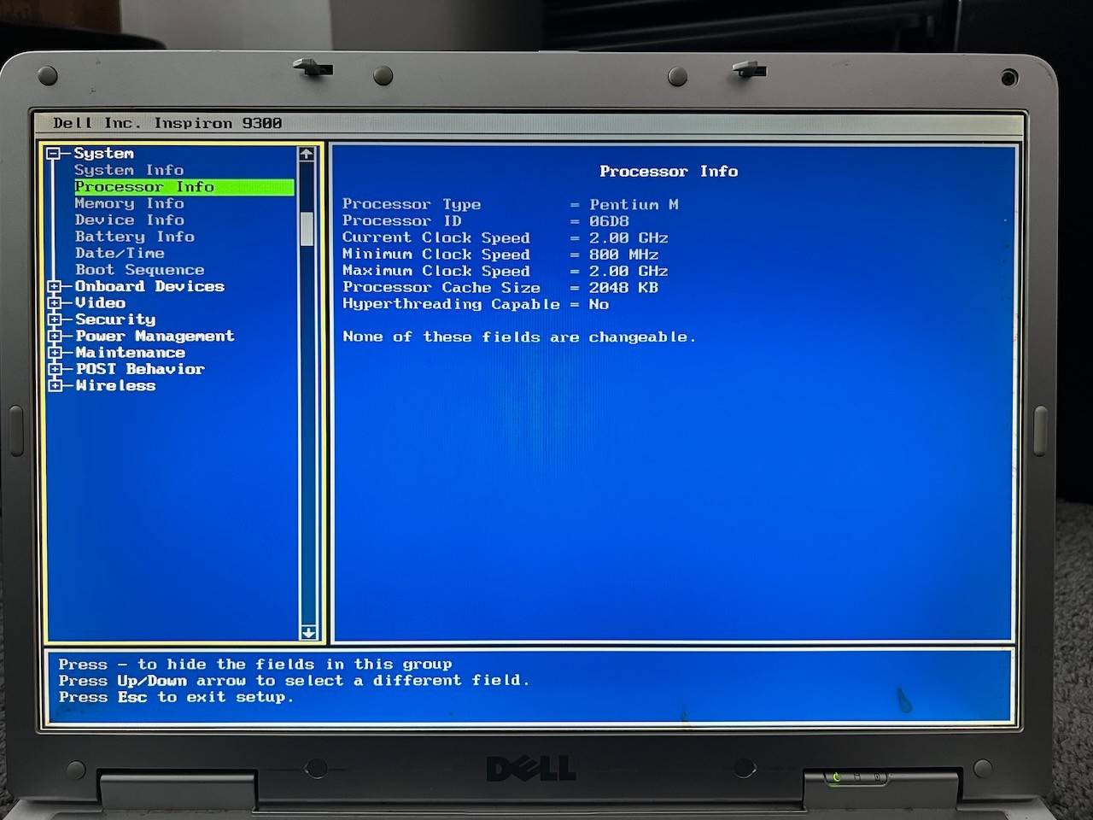Click the Processor ID value 06D8
The height and width of the screenshot is (820, 1093).
click(609, 221)
